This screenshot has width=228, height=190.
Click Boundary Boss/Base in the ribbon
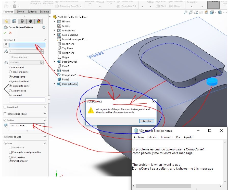coord(69,6)
